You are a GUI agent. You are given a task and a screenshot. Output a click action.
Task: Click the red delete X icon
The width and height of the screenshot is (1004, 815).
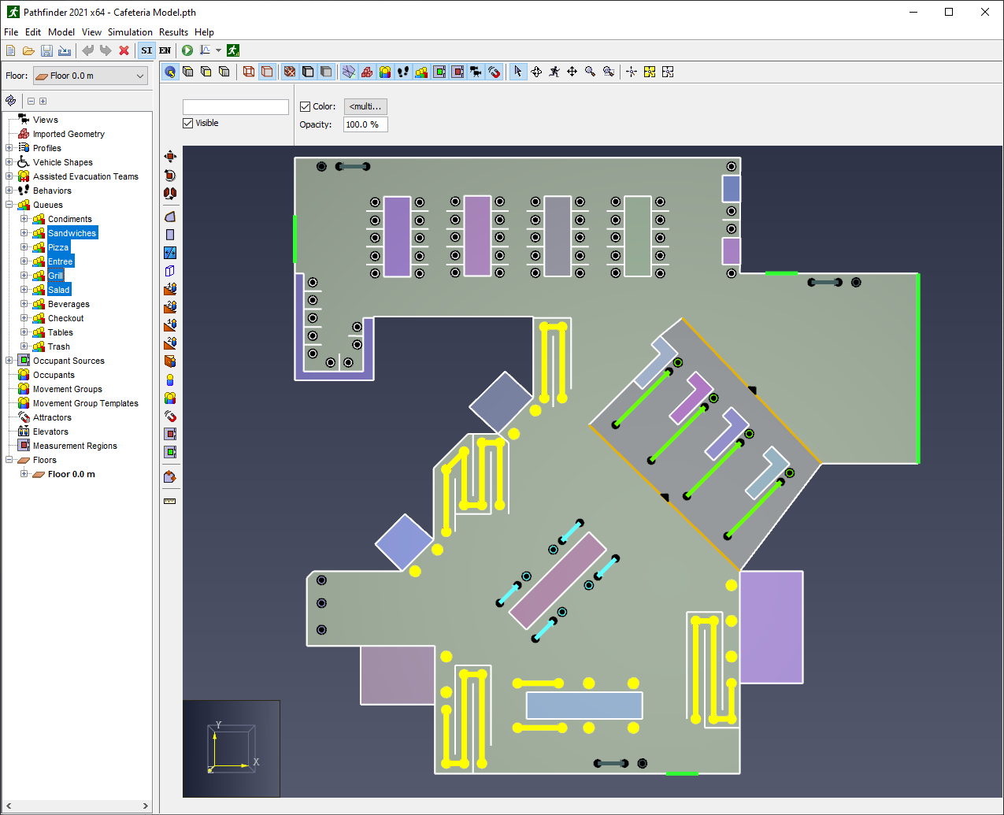point(124,50)
